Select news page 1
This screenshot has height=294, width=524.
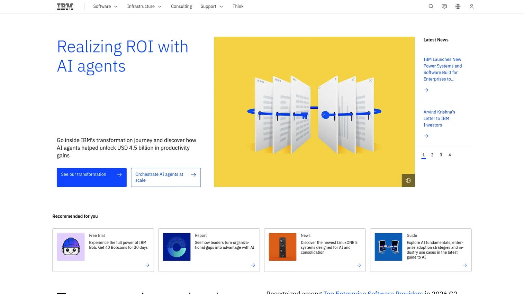click(424, 155)
